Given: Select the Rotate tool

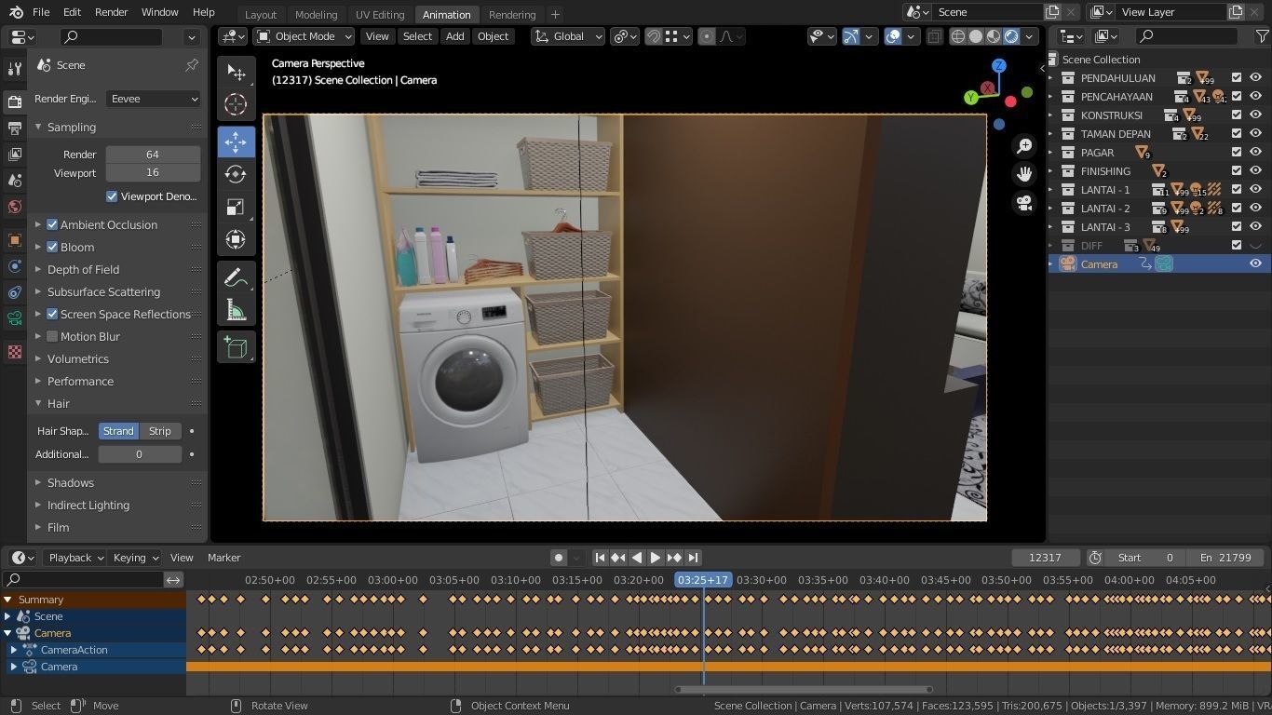Looking at the screenshot, I should coord(236,174).
